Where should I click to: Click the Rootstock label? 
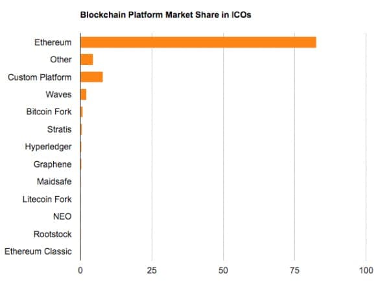pyautogui.click(x=53, y=234)
